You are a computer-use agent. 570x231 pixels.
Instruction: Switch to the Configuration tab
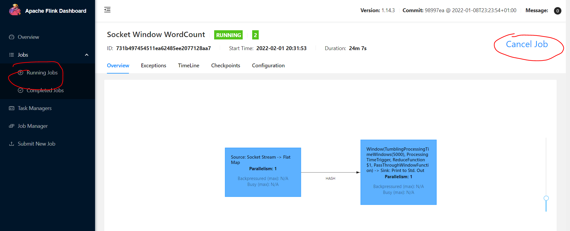click(268, 66)
